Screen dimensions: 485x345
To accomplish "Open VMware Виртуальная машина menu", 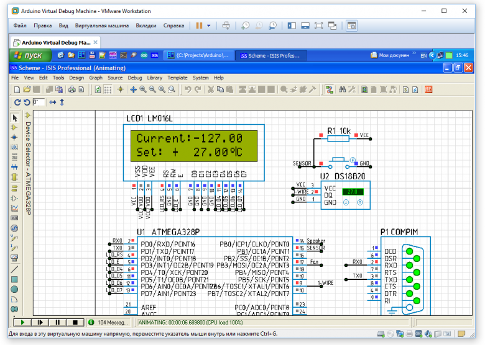I will 102,25.
